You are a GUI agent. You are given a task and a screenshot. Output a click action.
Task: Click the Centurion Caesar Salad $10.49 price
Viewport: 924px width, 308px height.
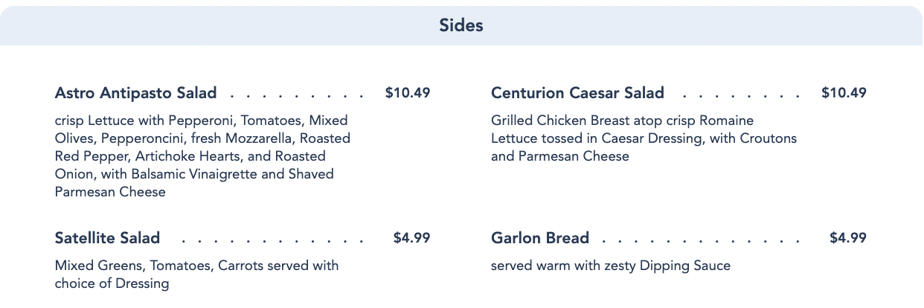tap(844, 93)
